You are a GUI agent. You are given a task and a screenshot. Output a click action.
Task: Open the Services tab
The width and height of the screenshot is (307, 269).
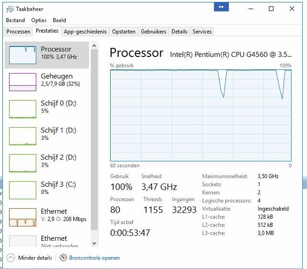(x=202, y=32)
